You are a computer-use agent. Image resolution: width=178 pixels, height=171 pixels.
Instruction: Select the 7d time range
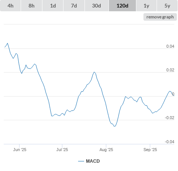74,6
